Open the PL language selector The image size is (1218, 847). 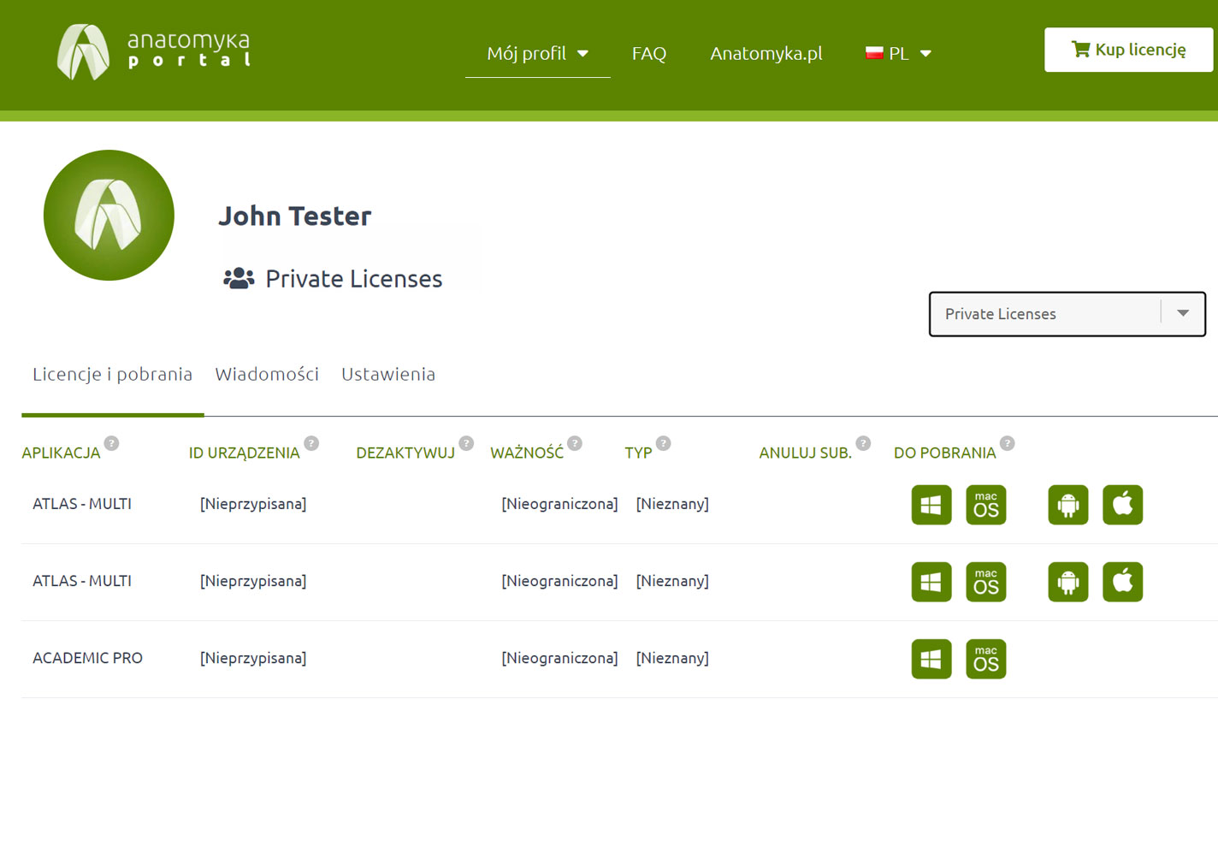point(898,53)
